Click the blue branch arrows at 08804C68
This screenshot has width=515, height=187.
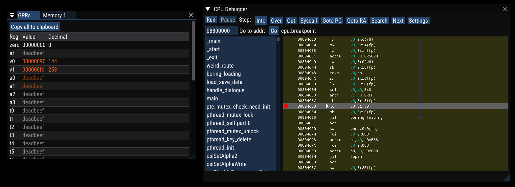coord(420,117)
